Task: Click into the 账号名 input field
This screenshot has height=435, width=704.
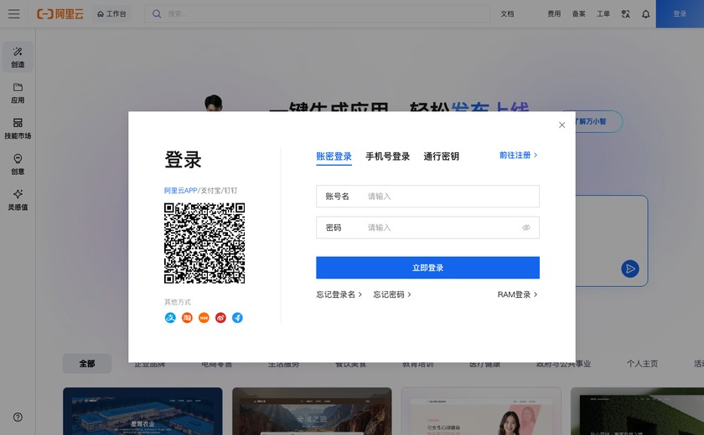Action: click(x=428, y=197)
